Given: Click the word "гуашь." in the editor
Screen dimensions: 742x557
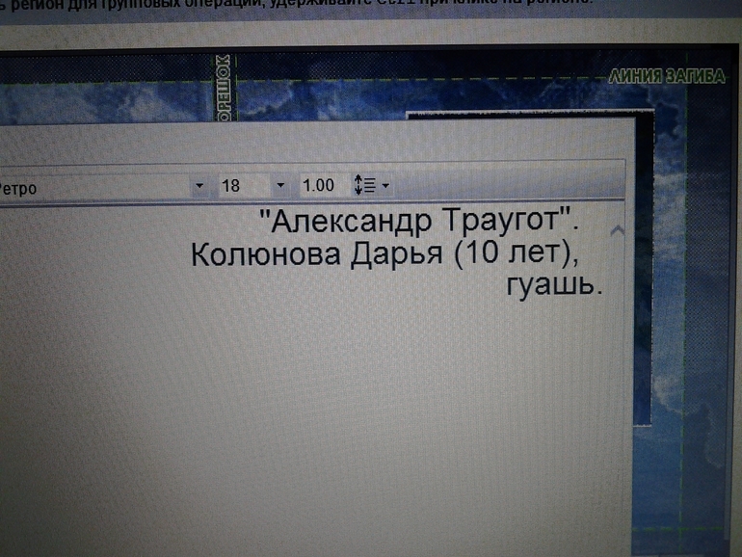Looking at the screenshot, I should tap(555, 285).
